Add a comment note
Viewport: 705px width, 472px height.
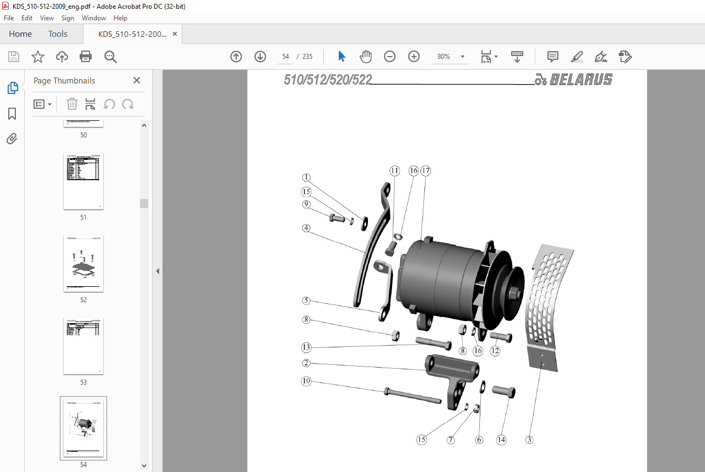pyautogui.click(x=553, y=57)
